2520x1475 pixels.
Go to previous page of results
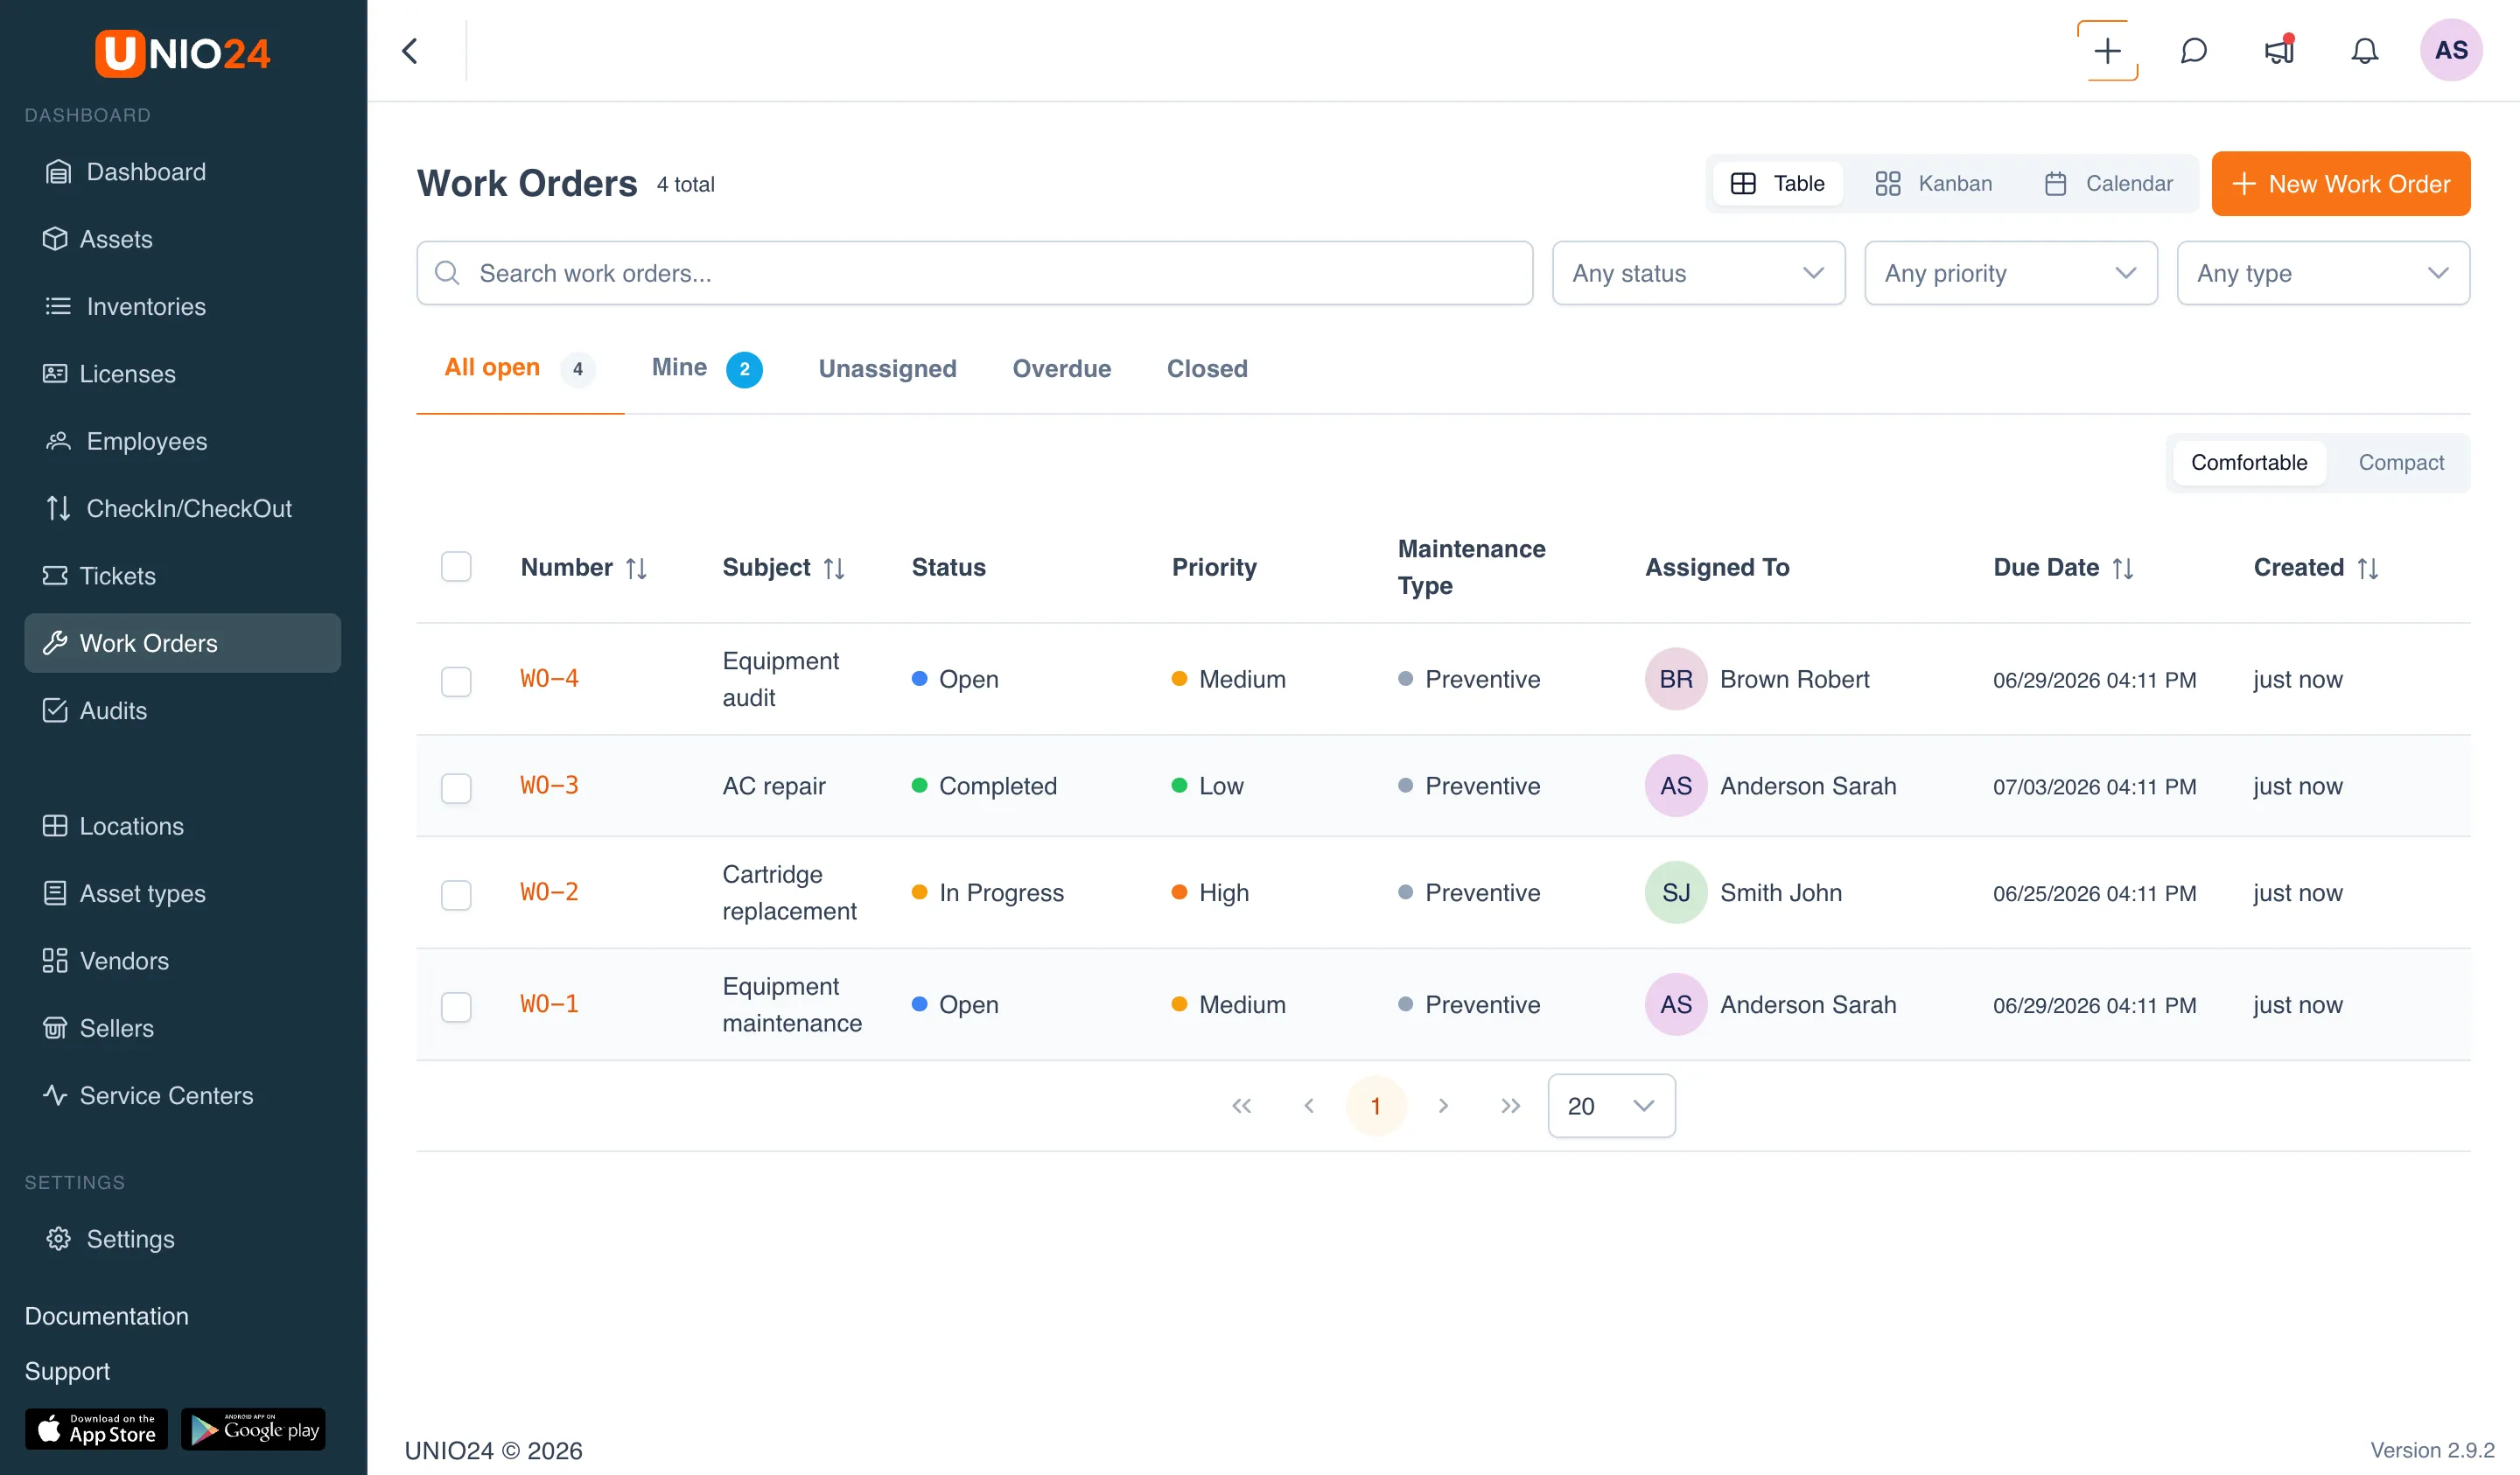1308,1105
